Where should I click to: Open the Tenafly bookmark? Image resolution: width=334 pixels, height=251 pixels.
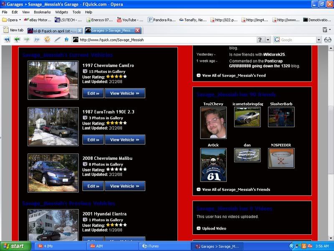click(193, 20)
